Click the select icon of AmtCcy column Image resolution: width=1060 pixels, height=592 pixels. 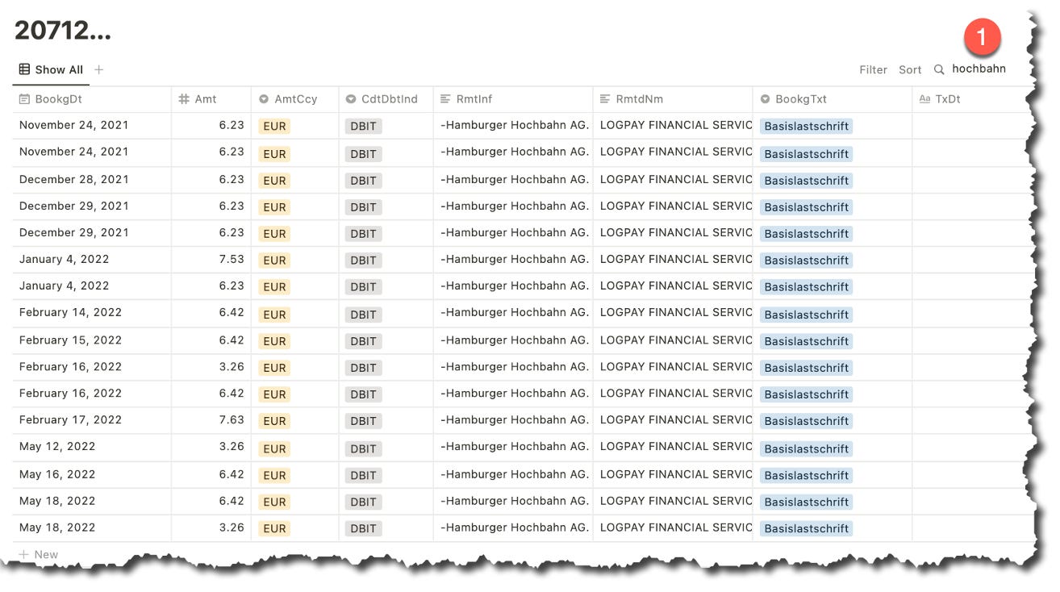tap(264, 99)
